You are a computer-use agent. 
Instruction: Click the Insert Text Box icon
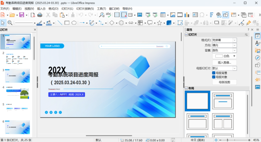point(195,15)
